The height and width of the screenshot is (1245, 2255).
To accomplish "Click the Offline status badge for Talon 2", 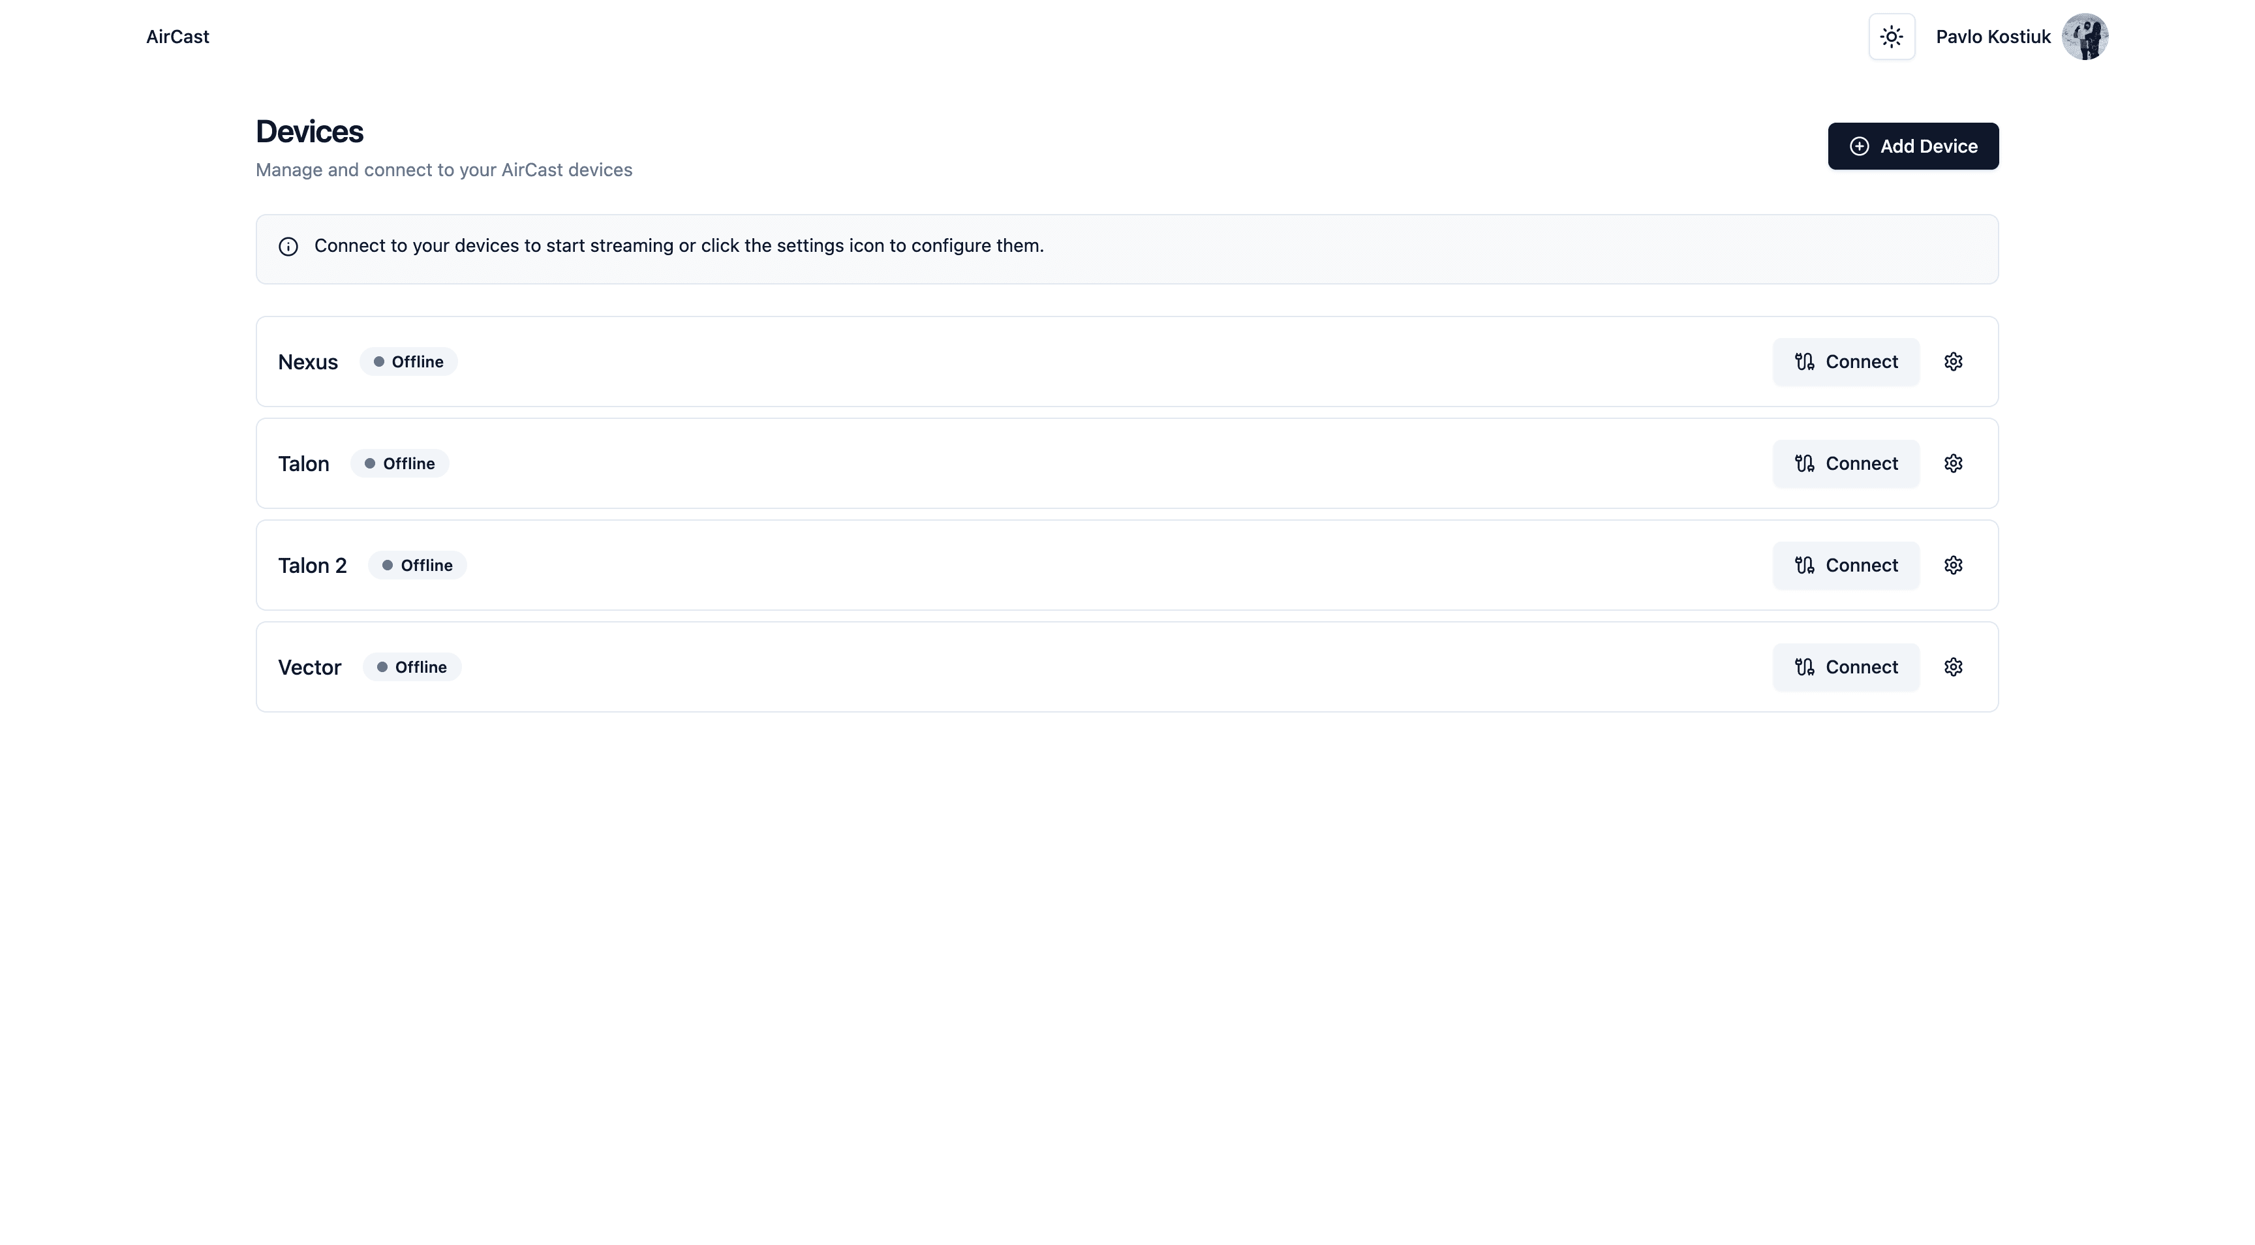I will [x=417, y=564].
